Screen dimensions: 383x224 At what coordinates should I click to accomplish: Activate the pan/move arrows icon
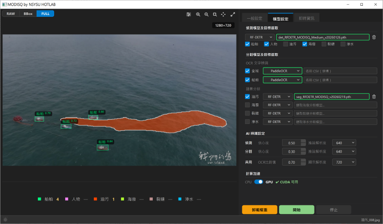coord(223,14)
